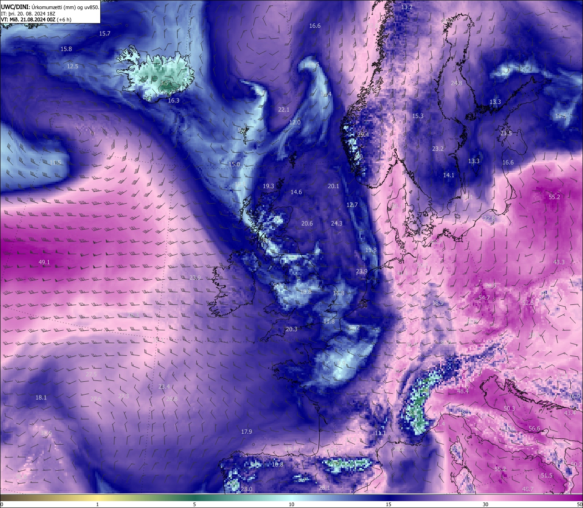Select the 11.1 value over southern France
The image size is (583, 508).
click(x=380, y=433)
